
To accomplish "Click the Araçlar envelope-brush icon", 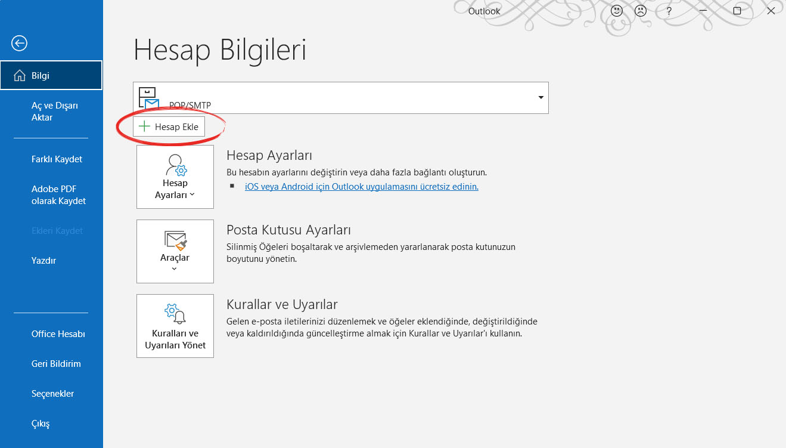I will pos(175,240).
